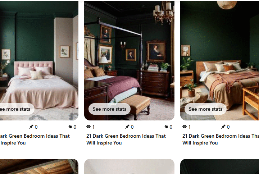
Task: Open middle pin title 21 Dark Green Bedroom Ideas
Action: point(126,139)
